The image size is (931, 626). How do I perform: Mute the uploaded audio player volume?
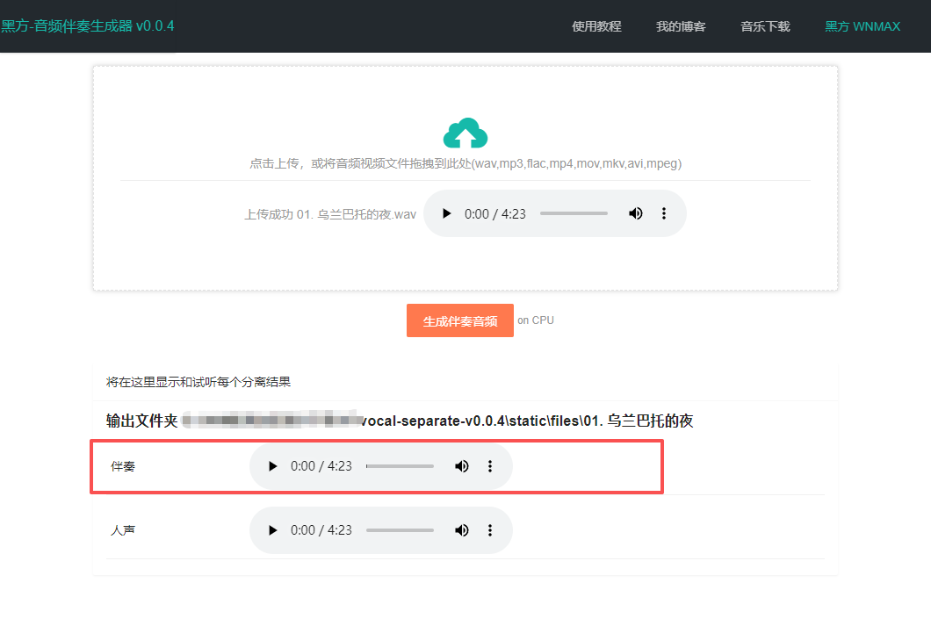coord(636,213)
